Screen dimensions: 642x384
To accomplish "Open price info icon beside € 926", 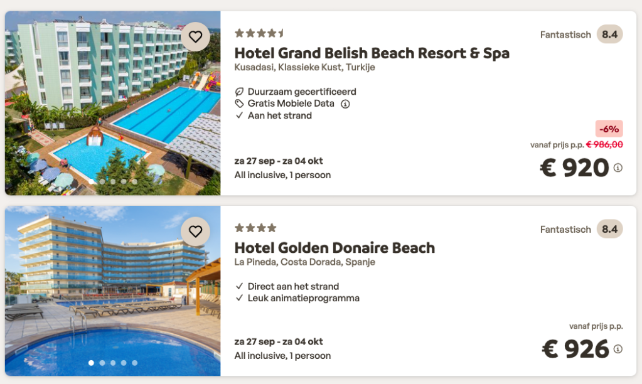I will (618, 349).
